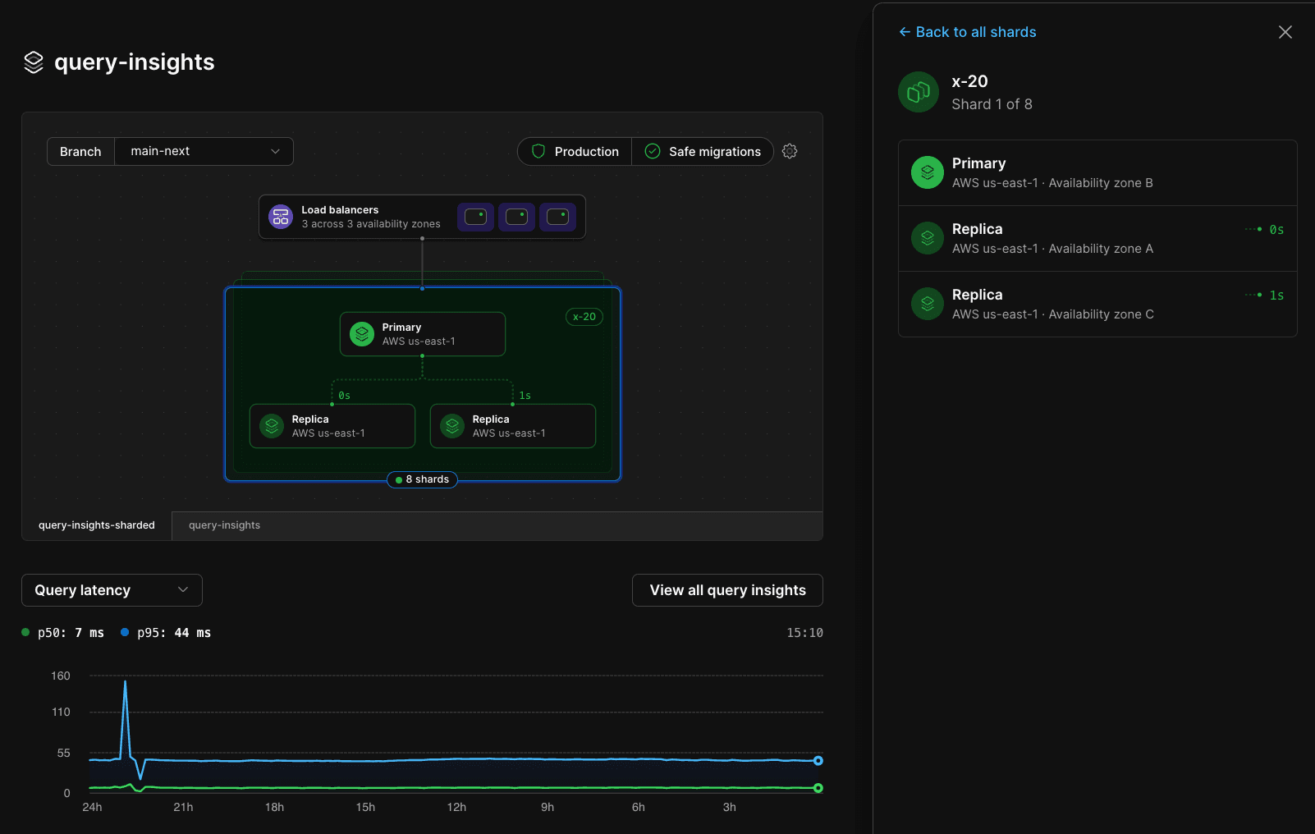Click the Primary icon in shard panel
1315x834 pixels.
(928, 172)
